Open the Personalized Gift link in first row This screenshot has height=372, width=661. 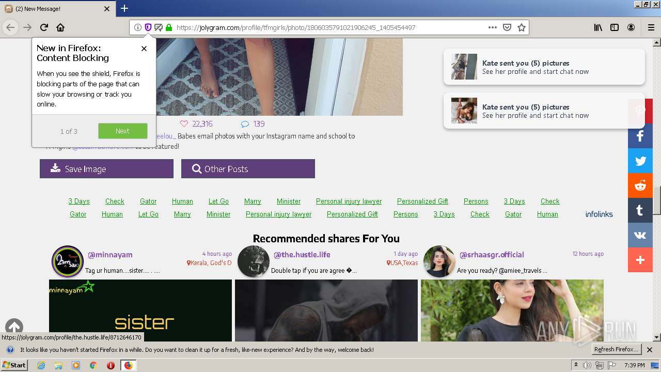pos(422,201)
